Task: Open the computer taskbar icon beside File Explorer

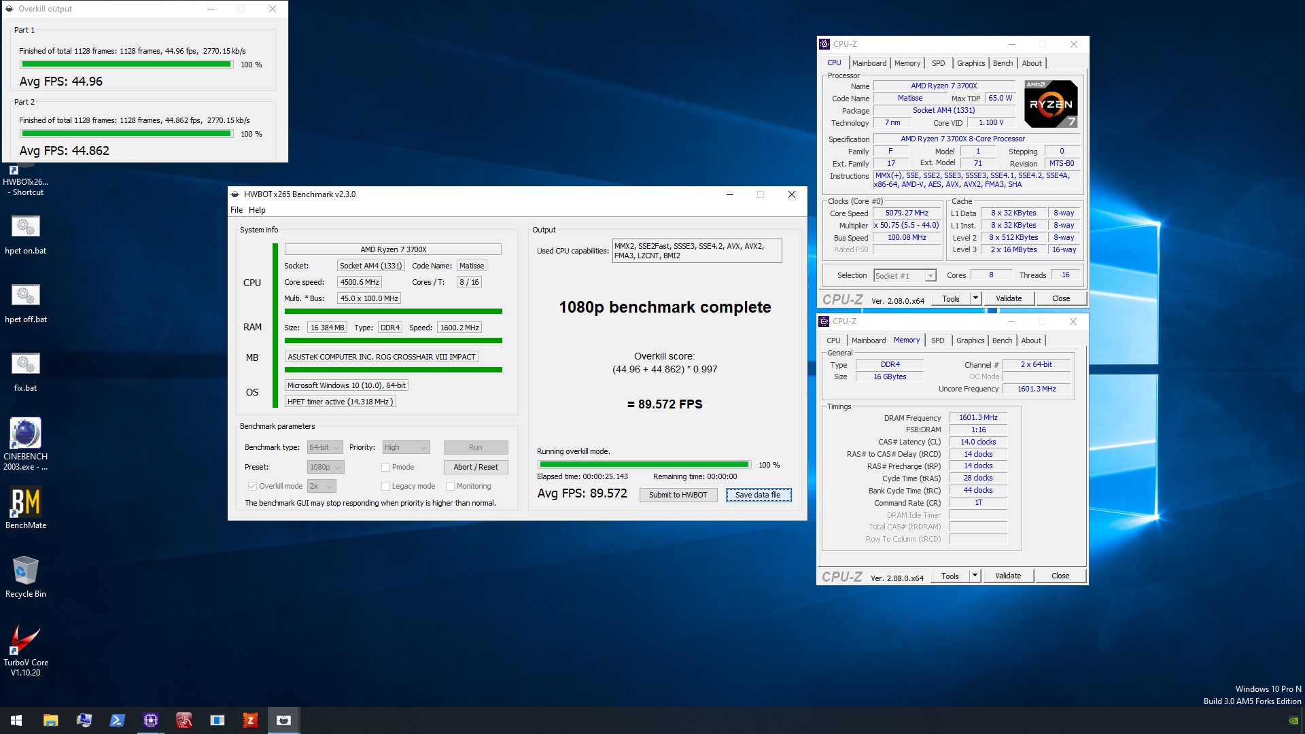Action: point(84,720)
